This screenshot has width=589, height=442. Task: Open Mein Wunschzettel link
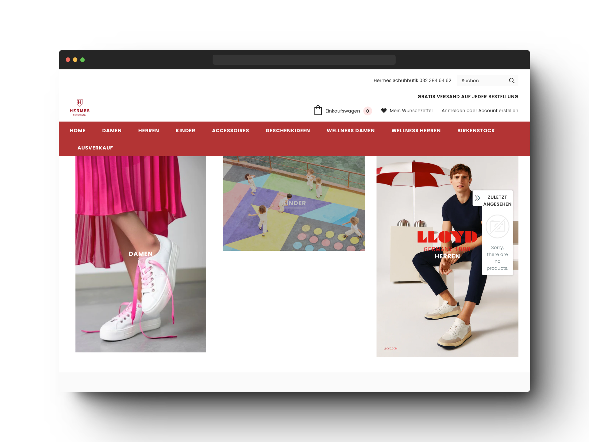(x=411, y=110)
